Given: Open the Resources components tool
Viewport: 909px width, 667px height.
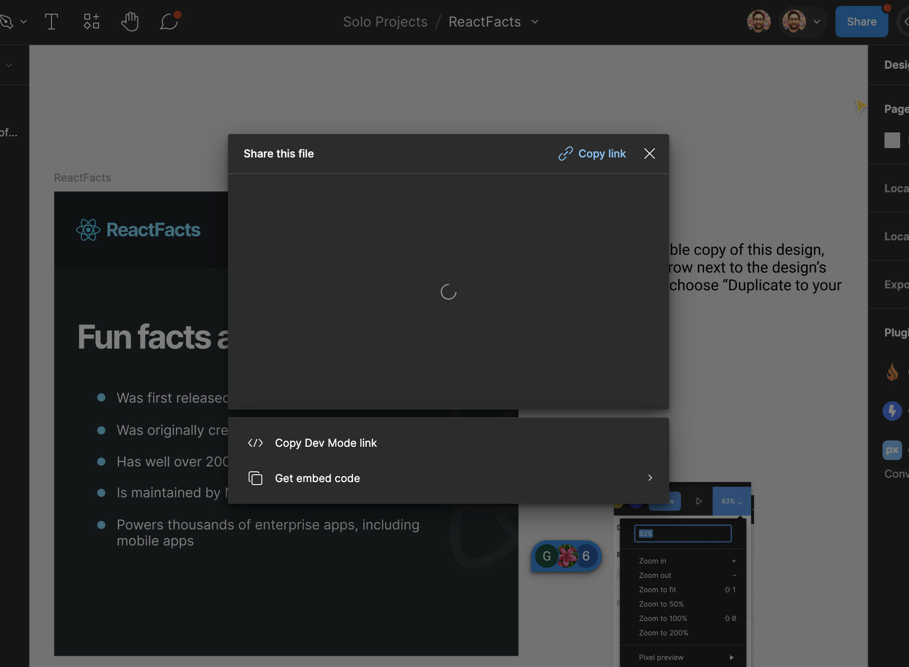Looking at the screenshot, I should (x=91, y=22).
